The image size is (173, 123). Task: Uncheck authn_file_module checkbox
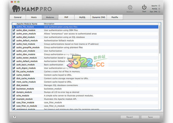point(14,27)
